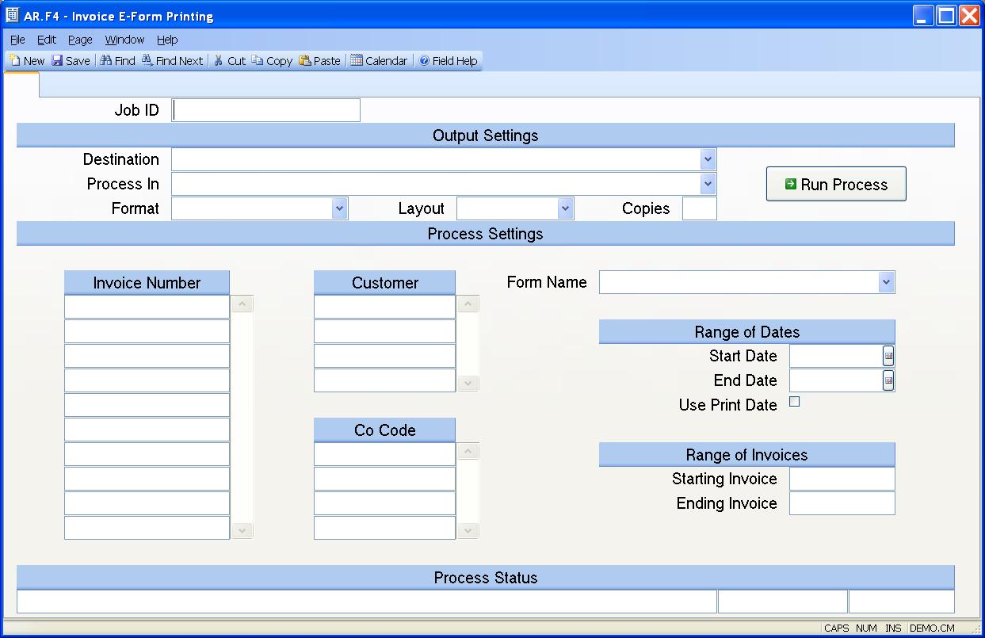The width and height of the screenshot is (985, 638).
Task: Open Field Help from the toolbar
Action: click(424, 61)
